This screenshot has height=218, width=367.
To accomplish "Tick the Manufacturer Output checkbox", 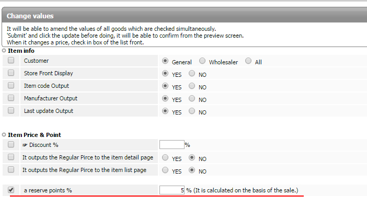I will (x=11, y=98).
